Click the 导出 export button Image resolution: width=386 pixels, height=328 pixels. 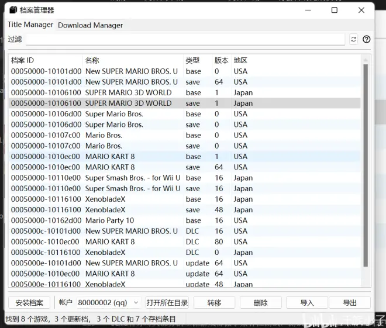click(x=350, y=302)
